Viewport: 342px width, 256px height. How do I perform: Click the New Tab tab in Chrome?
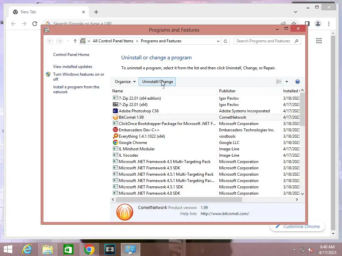point(49,12)
